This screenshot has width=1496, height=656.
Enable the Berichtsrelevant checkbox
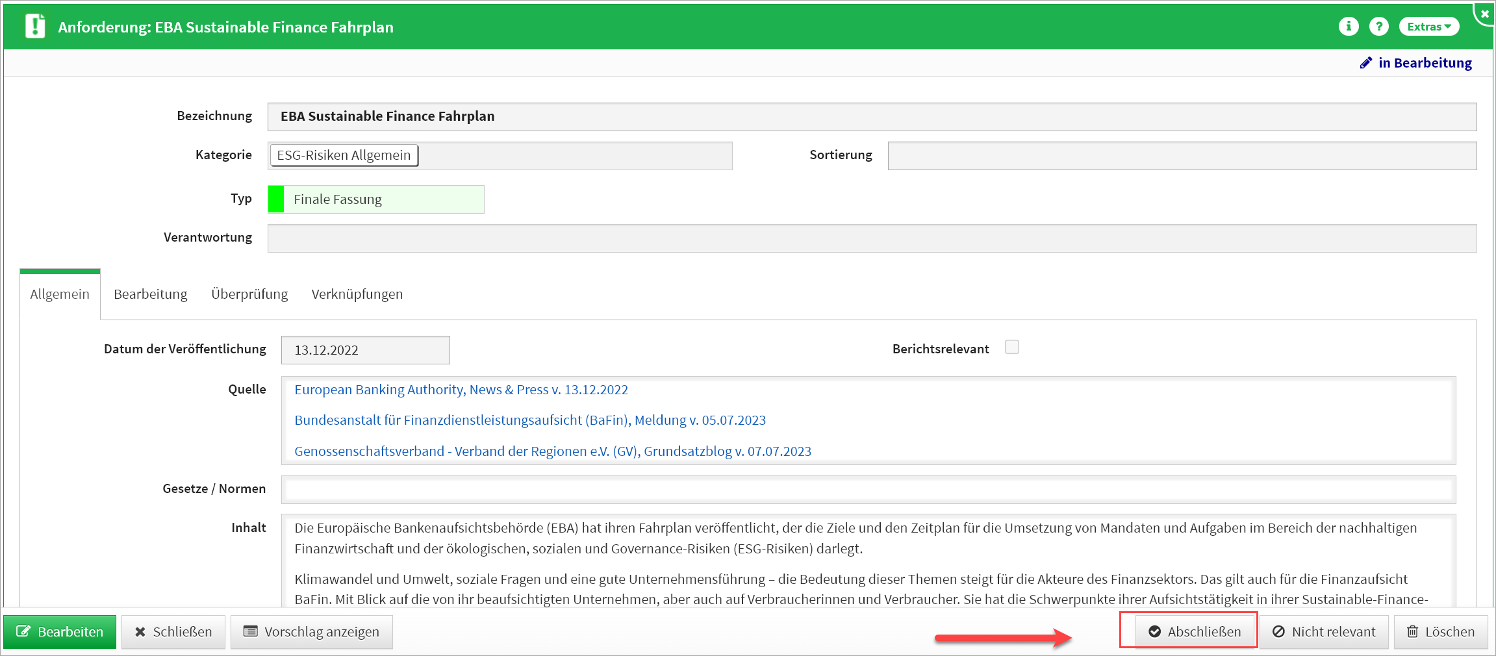pos(1011,347)
